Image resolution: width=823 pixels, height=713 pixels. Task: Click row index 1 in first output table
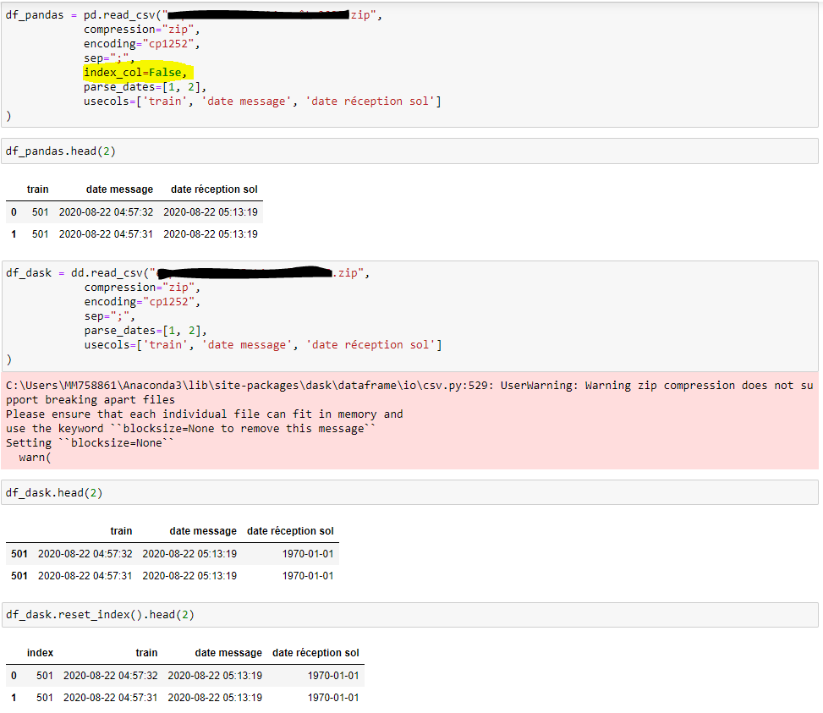[x=14, y=233]
